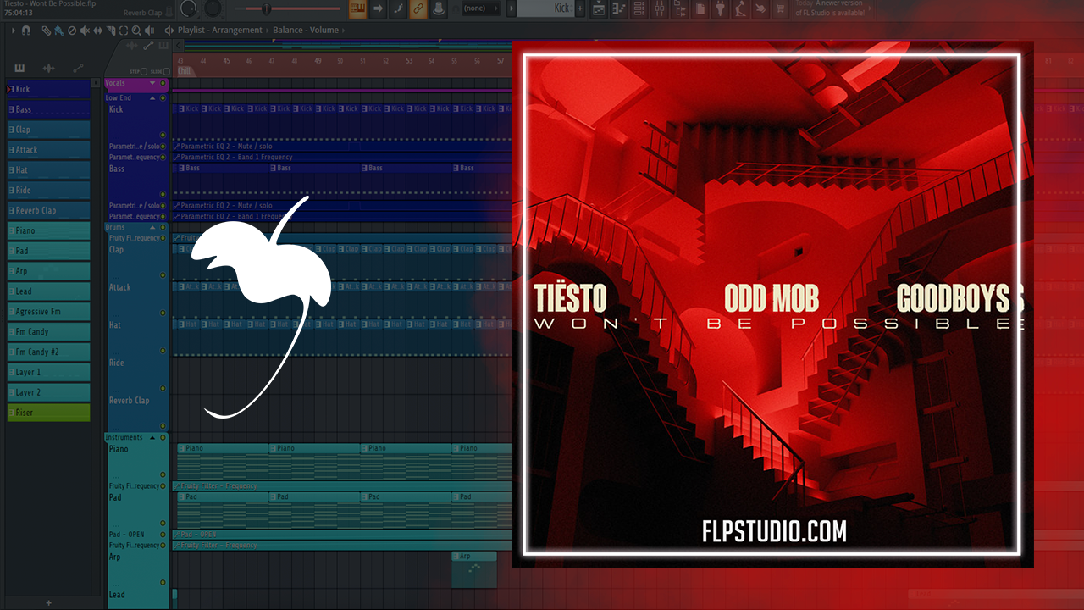
Task: Toggle the SLIDE mode checkbox
Action: tap(165, 72)
